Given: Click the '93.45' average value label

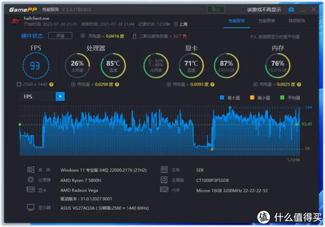Looking at the screenshot, I should tap(307, 124).
